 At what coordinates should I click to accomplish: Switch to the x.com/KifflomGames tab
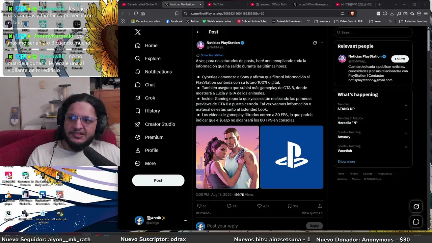tap(312, 4)
